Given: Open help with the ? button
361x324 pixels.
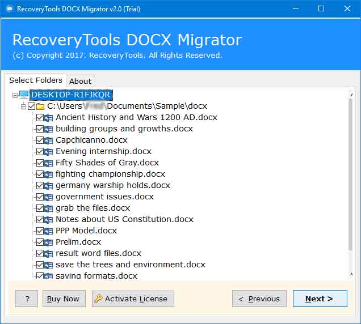Looking at the screenshot, I should tap(27, 299).
